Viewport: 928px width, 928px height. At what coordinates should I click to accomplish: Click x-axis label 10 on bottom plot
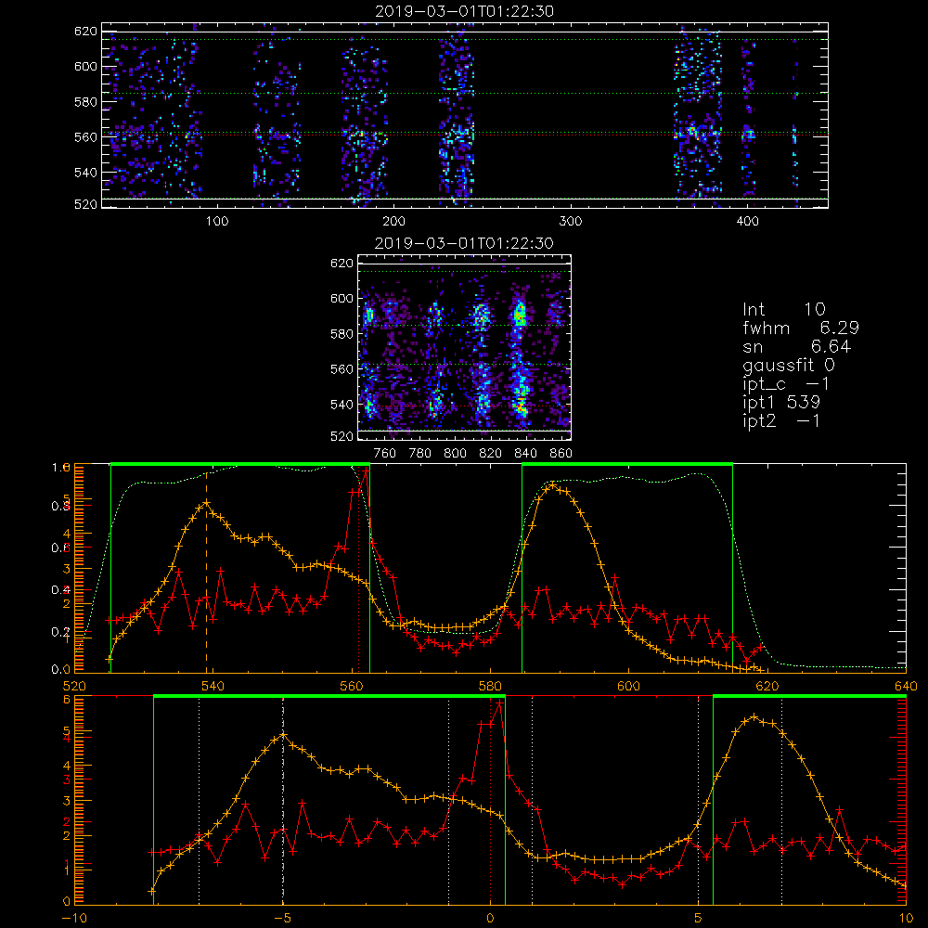pos(906,918)
